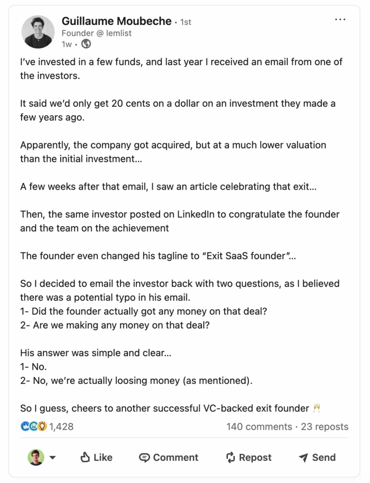Click the globe public visibility icon
Viewport: 370px width, 483px height.
pos(86,44)
